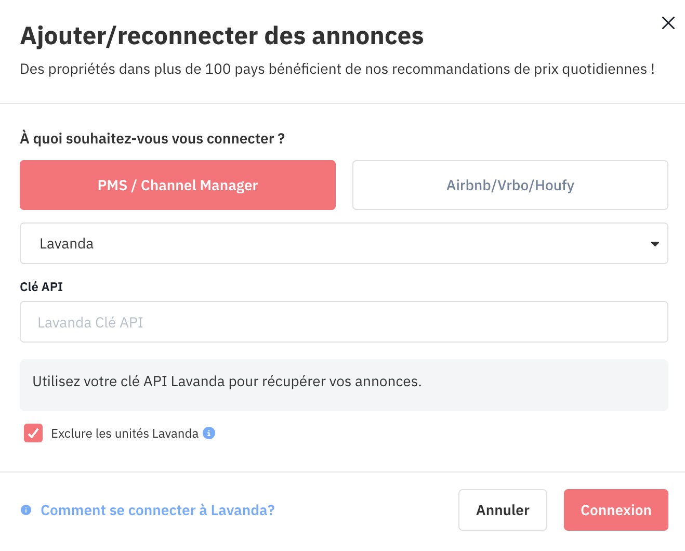Click the "Clé API" field label
685x551 pixels.
click(x=42, y=287)
